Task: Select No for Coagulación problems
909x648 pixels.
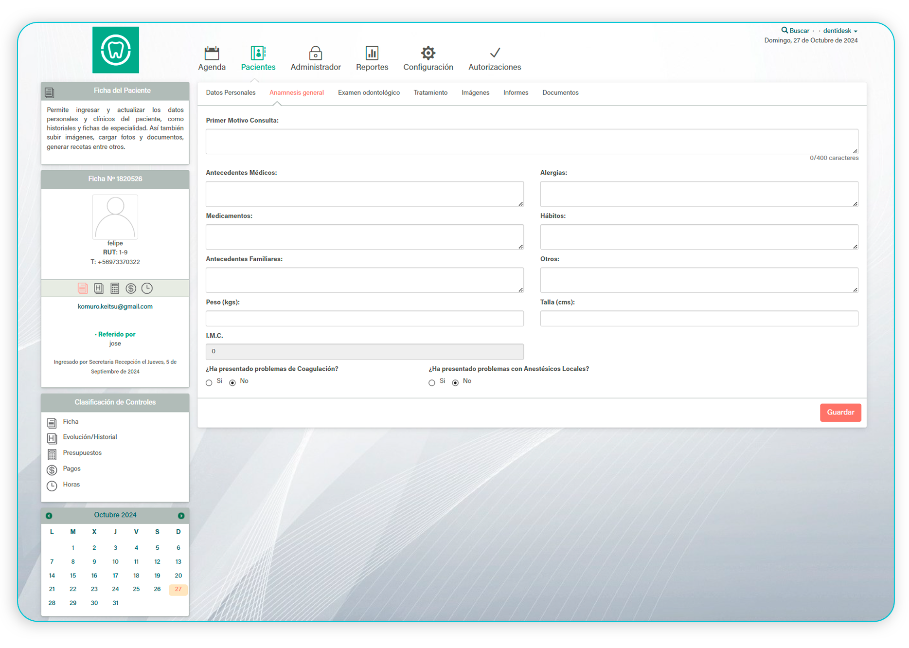Action: tap(232, 383)
